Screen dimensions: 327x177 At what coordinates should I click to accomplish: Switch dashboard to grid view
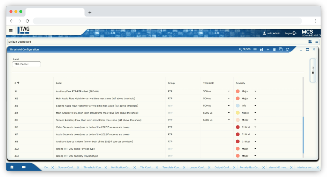click(310, 42)
